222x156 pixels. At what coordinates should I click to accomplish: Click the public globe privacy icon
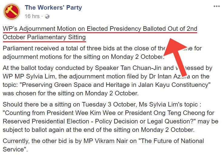tap(47, 16)
